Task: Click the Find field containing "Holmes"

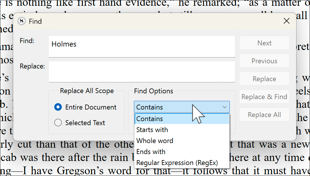Action: 141,46
